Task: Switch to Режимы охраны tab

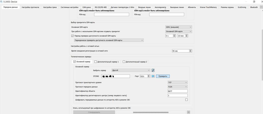Action: [x=227, y=7]
